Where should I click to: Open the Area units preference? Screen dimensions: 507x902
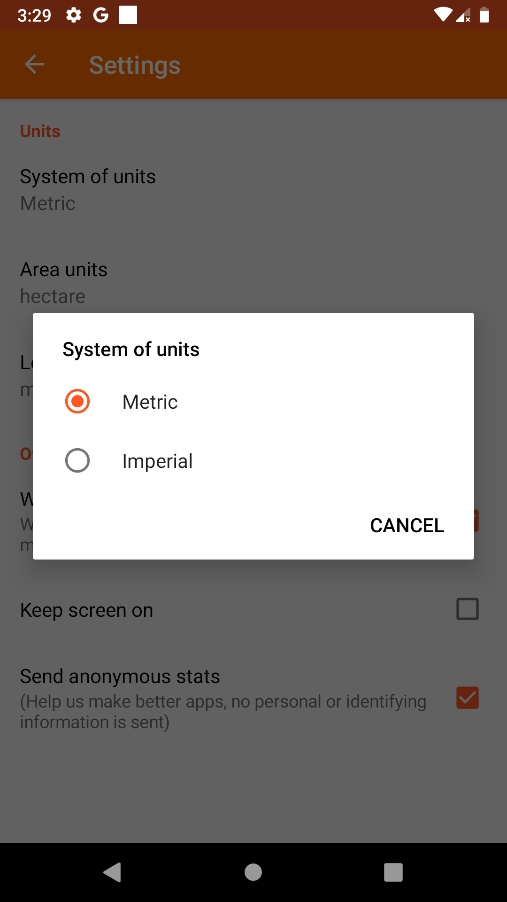253,283
